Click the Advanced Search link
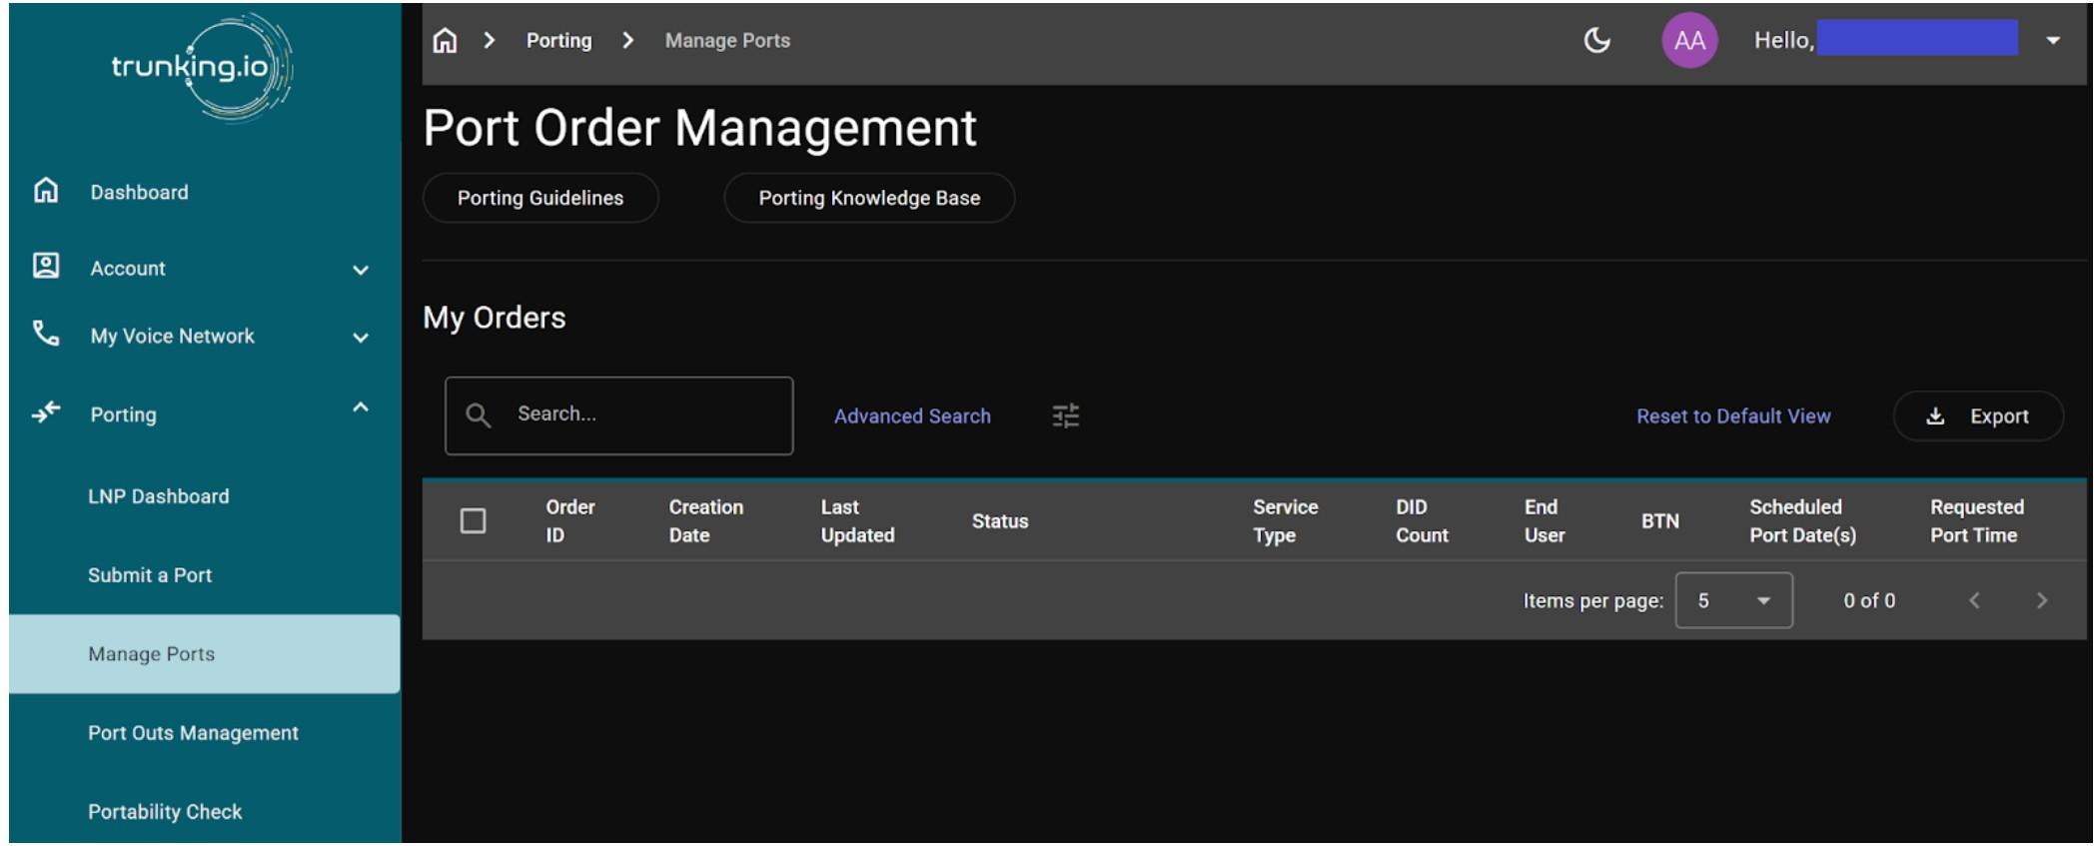Viewport: 2098px width, 846px height. pos(912,417)
